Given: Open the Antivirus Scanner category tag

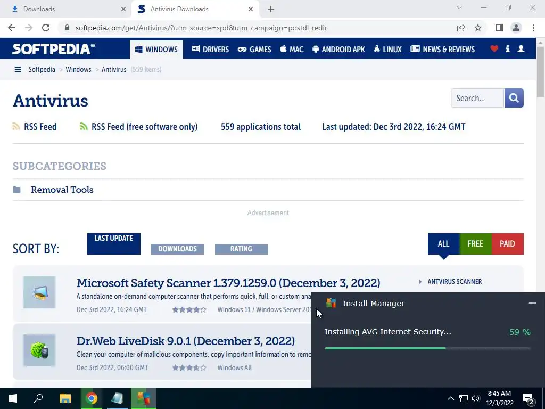Looking at the screenshot, I should point(455,282).
